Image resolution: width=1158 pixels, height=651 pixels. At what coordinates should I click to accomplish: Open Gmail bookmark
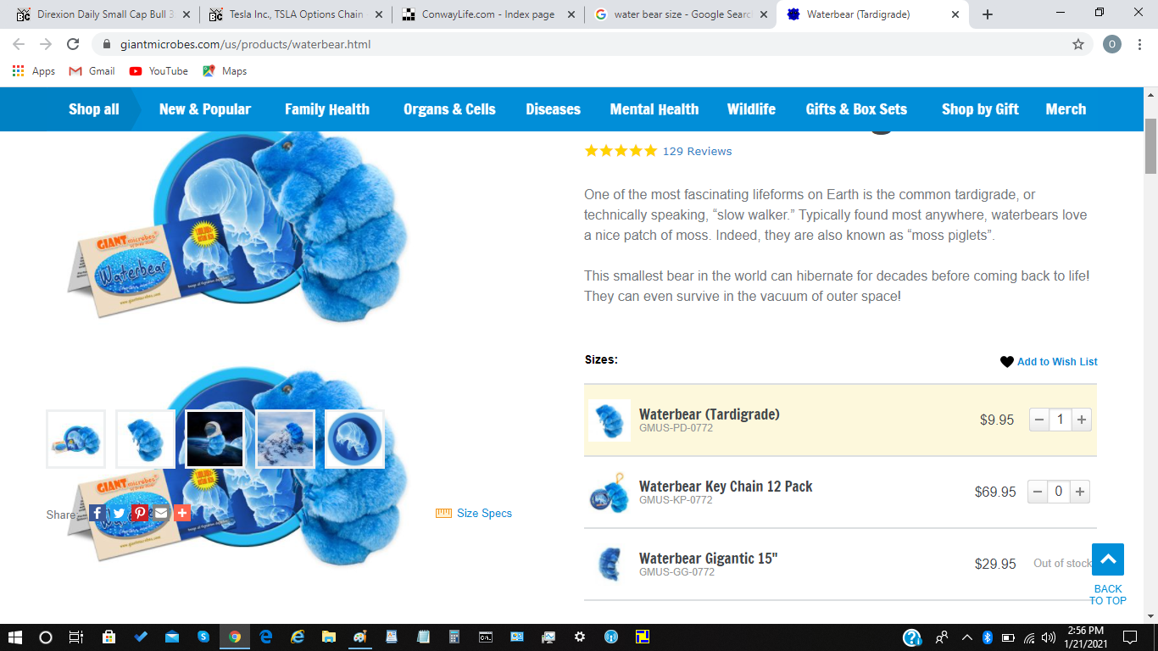point(92,71)
